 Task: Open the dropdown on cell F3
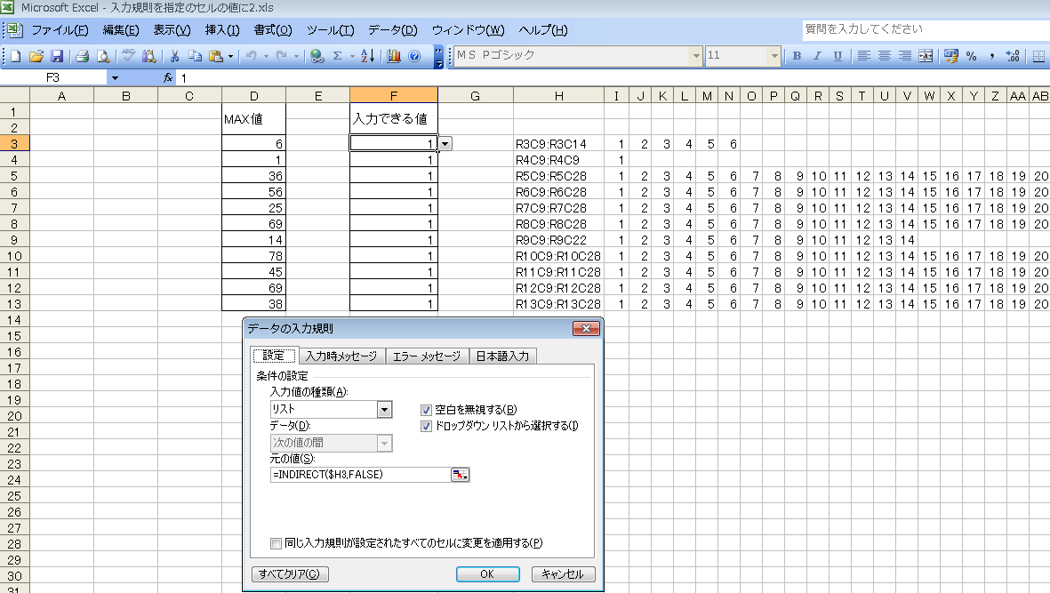click(444, 142)
